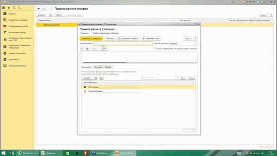Open the sections menu grid icon

[3, 8]
